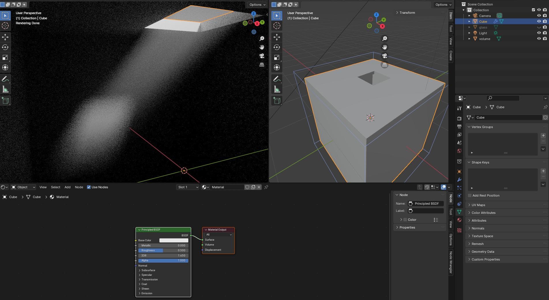
Task: Click the Add Cube tool in right viewport
Action: (277, 100)
